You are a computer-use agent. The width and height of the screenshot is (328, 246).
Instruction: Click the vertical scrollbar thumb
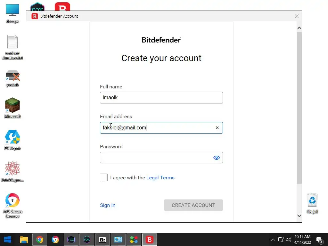click(299, 108)
